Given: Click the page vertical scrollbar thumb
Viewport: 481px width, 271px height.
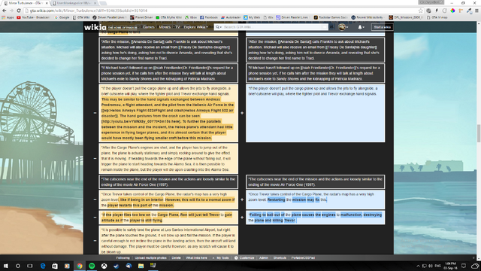Looking at the screenshot, I should point(479,132).
